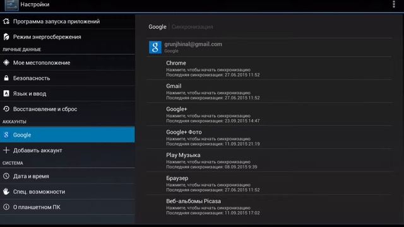404x227 pixels.
Task: Click the clock icon for date and time
Action: click(6, 176)
